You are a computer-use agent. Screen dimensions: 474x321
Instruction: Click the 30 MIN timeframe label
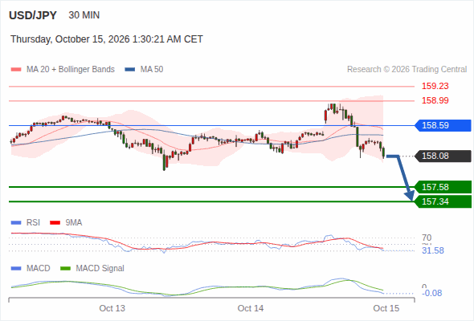(84, 15)
